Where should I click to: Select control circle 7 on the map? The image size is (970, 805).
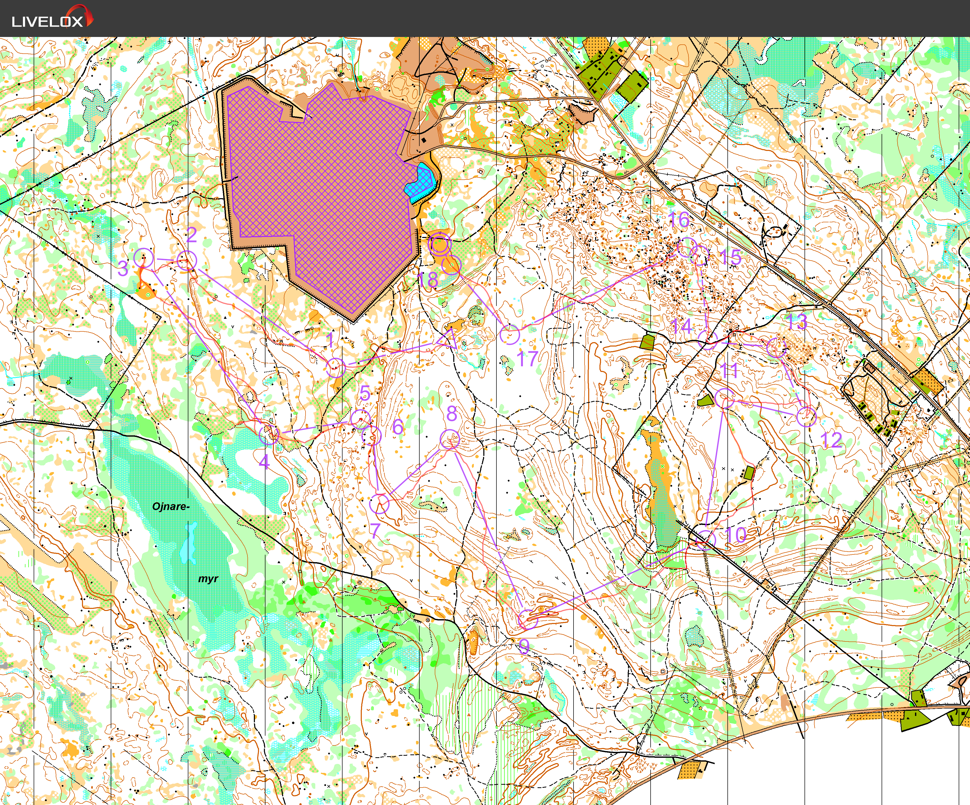coord(379,504)
